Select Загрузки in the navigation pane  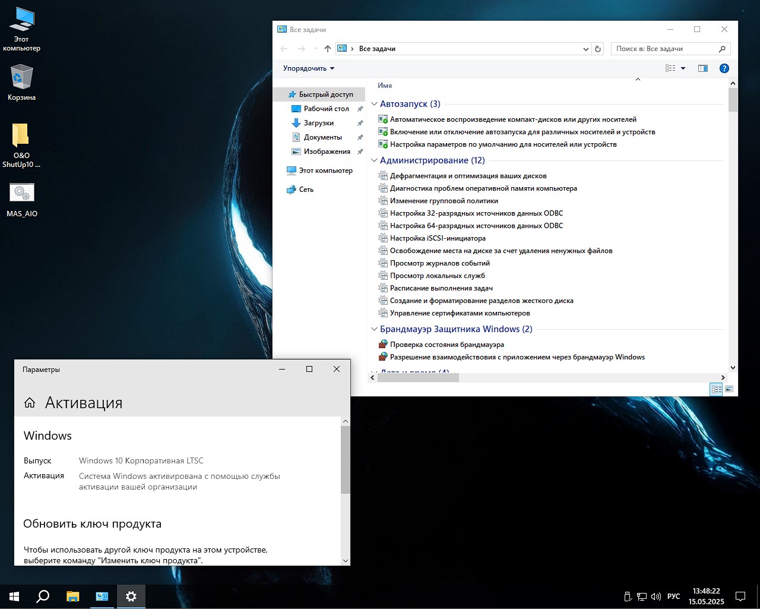pos(318,123)
